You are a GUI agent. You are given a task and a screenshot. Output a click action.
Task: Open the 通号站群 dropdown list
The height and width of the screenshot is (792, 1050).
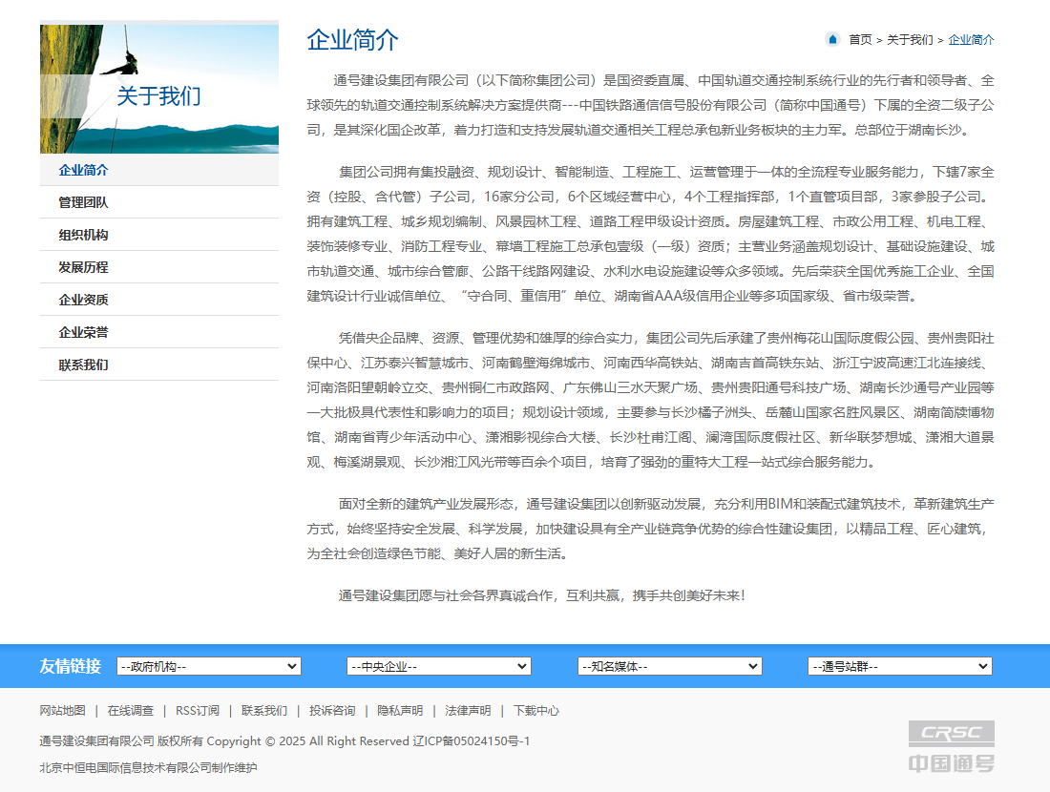coord(900,666)
